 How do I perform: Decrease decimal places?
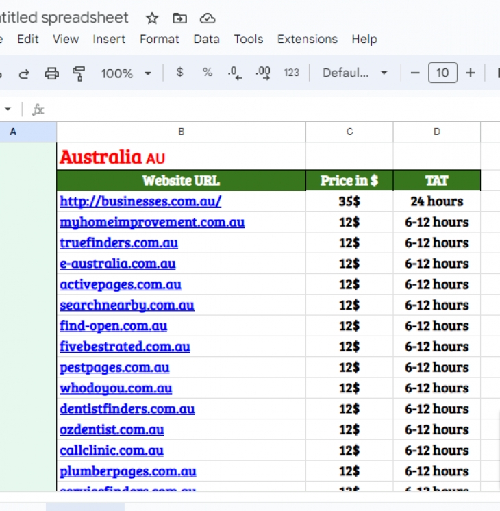tap(235, 73)
